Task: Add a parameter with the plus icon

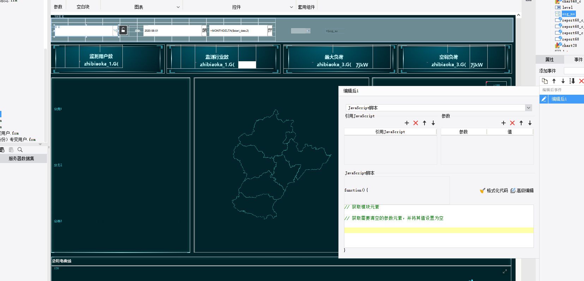Action: pyautogui.click(x=504, y=123)
